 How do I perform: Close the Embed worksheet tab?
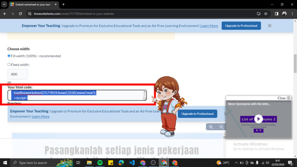(56, 4)
